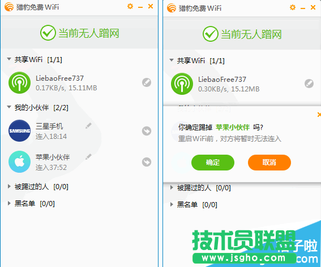Kick off 三星手机 device
Screen dimensions: 321x267
coord(147,131)
